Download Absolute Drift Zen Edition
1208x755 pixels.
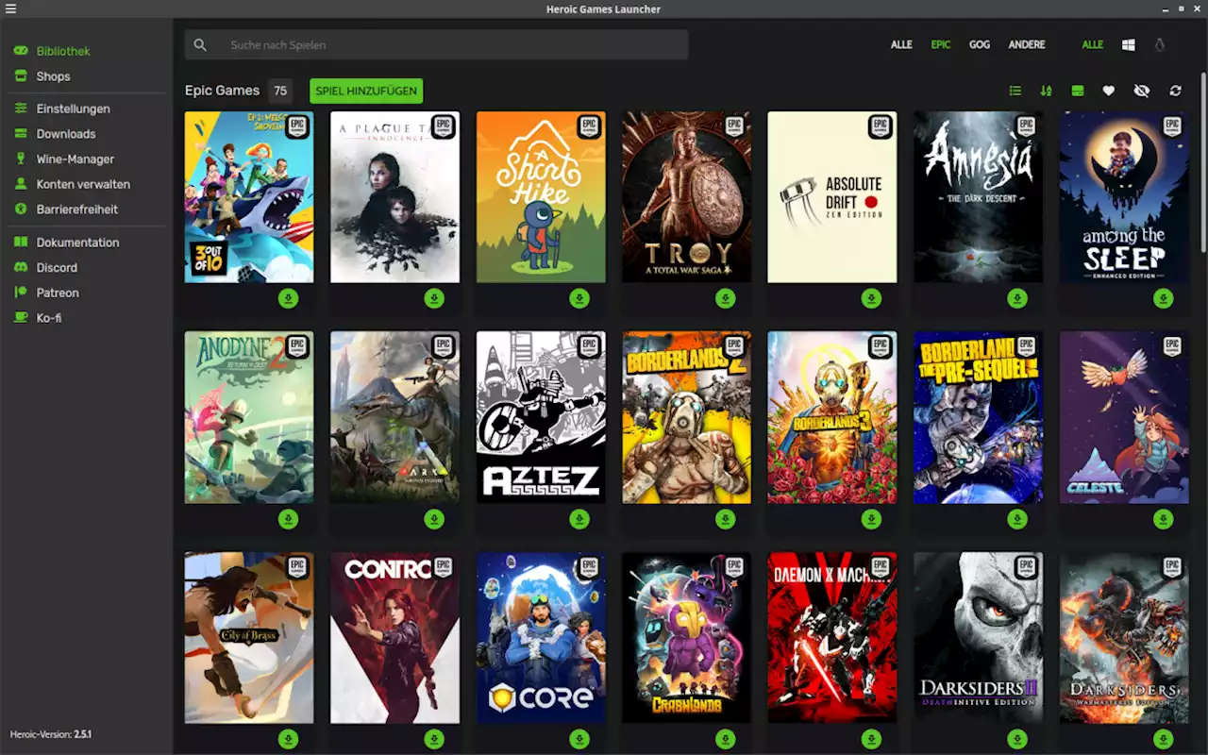(x=871, y=298)
